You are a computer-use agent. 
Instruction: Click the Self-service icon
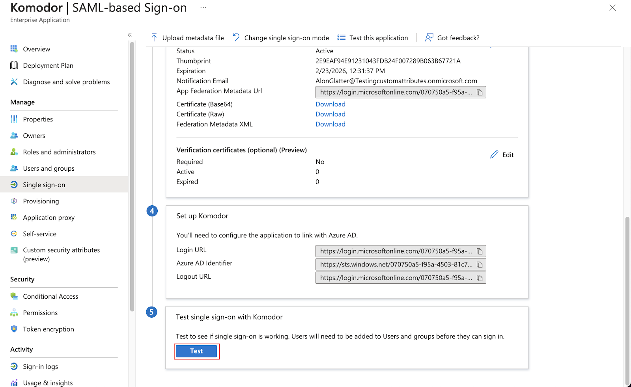pos(14,234)
